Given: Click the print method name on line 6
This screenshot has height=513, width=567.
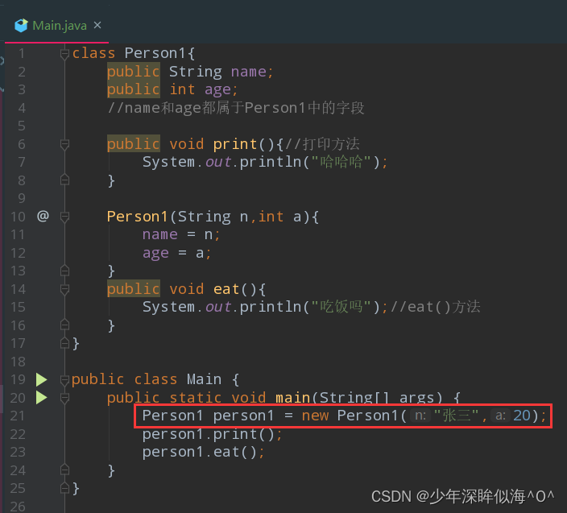Looking at the screenshot, I should point(235,145).
